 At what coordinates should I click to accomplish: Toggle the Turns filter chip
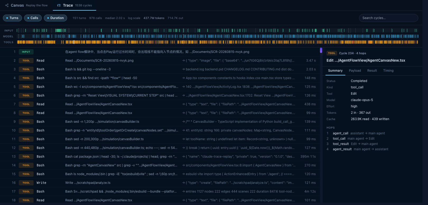coord(12,18)
